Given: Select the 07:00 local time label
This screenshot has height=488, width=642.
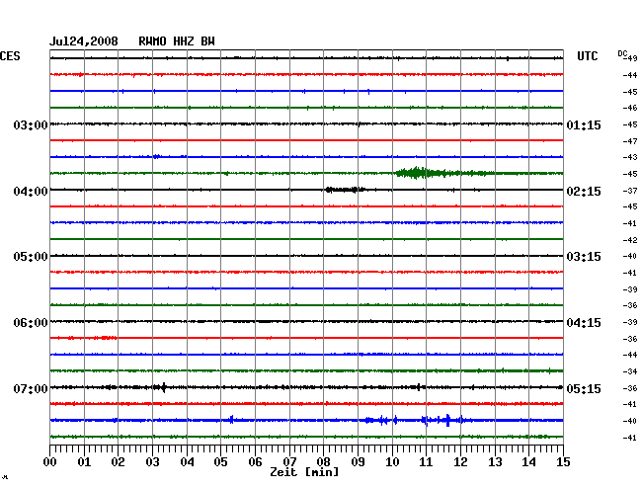Looking at the screenshot, I should pyautogui.click(x=31, y=388).
